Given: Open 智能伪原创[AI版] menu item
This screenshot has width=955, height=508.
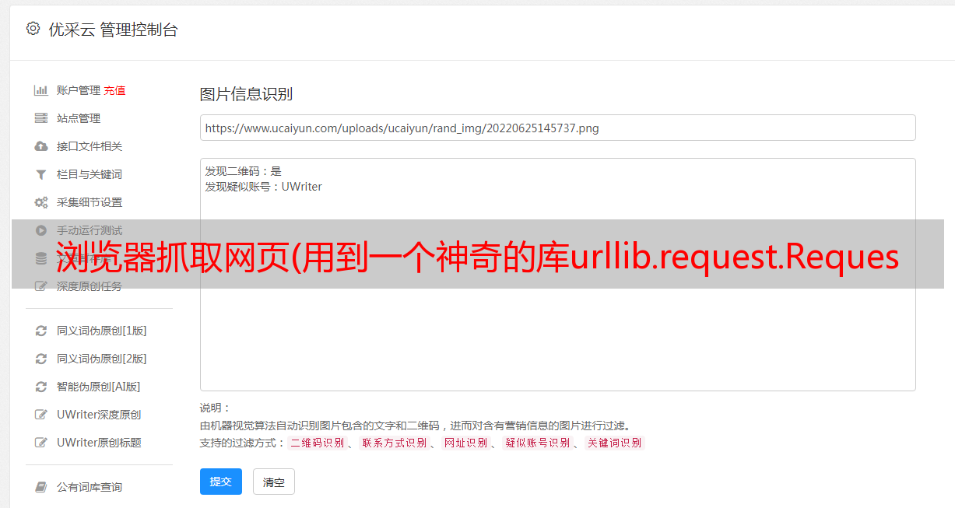Looking at the screenshot, I should (98, 387).
